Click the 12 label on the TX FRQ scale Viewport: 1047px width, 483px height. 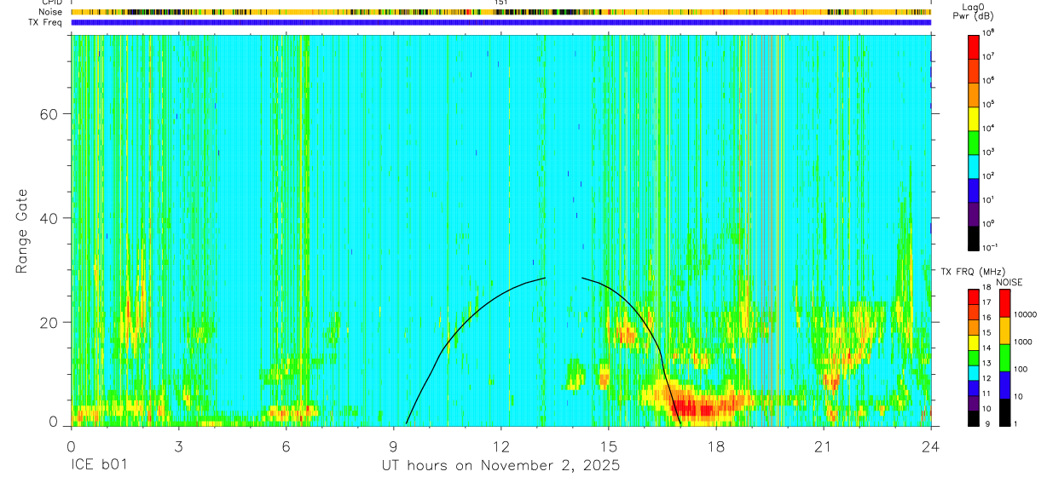click(986, 378)
